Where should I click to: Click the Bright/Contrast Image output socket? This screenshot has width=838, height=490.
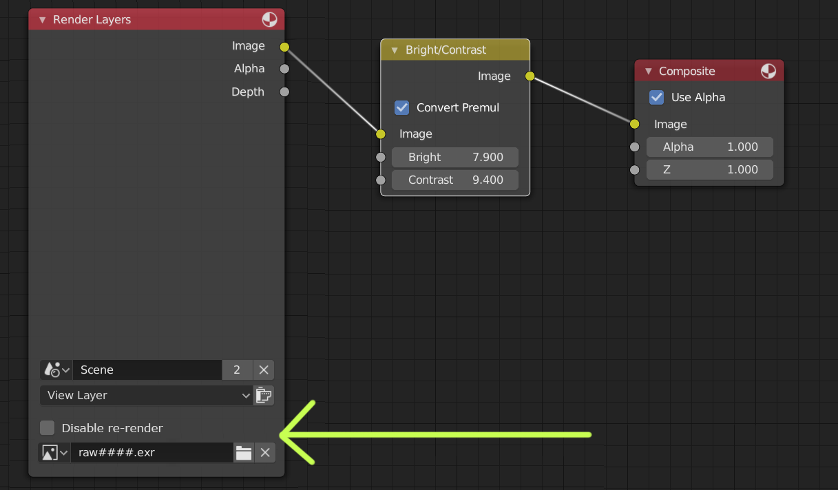530,76
